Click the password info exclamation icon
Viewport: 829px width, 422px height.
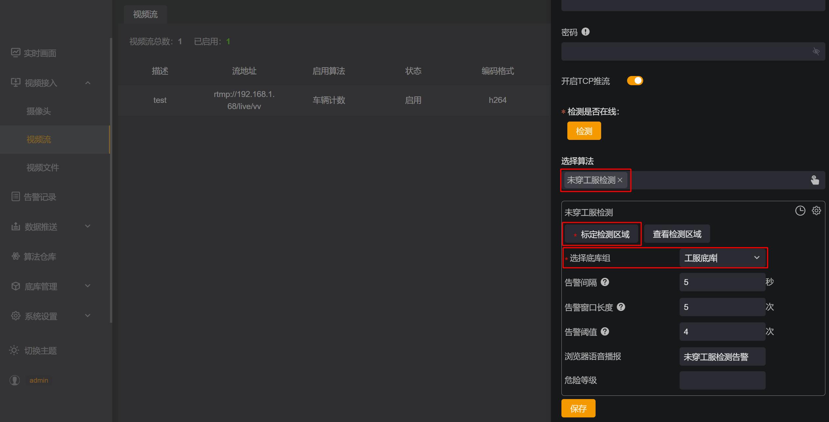click(x=585, y=32)
